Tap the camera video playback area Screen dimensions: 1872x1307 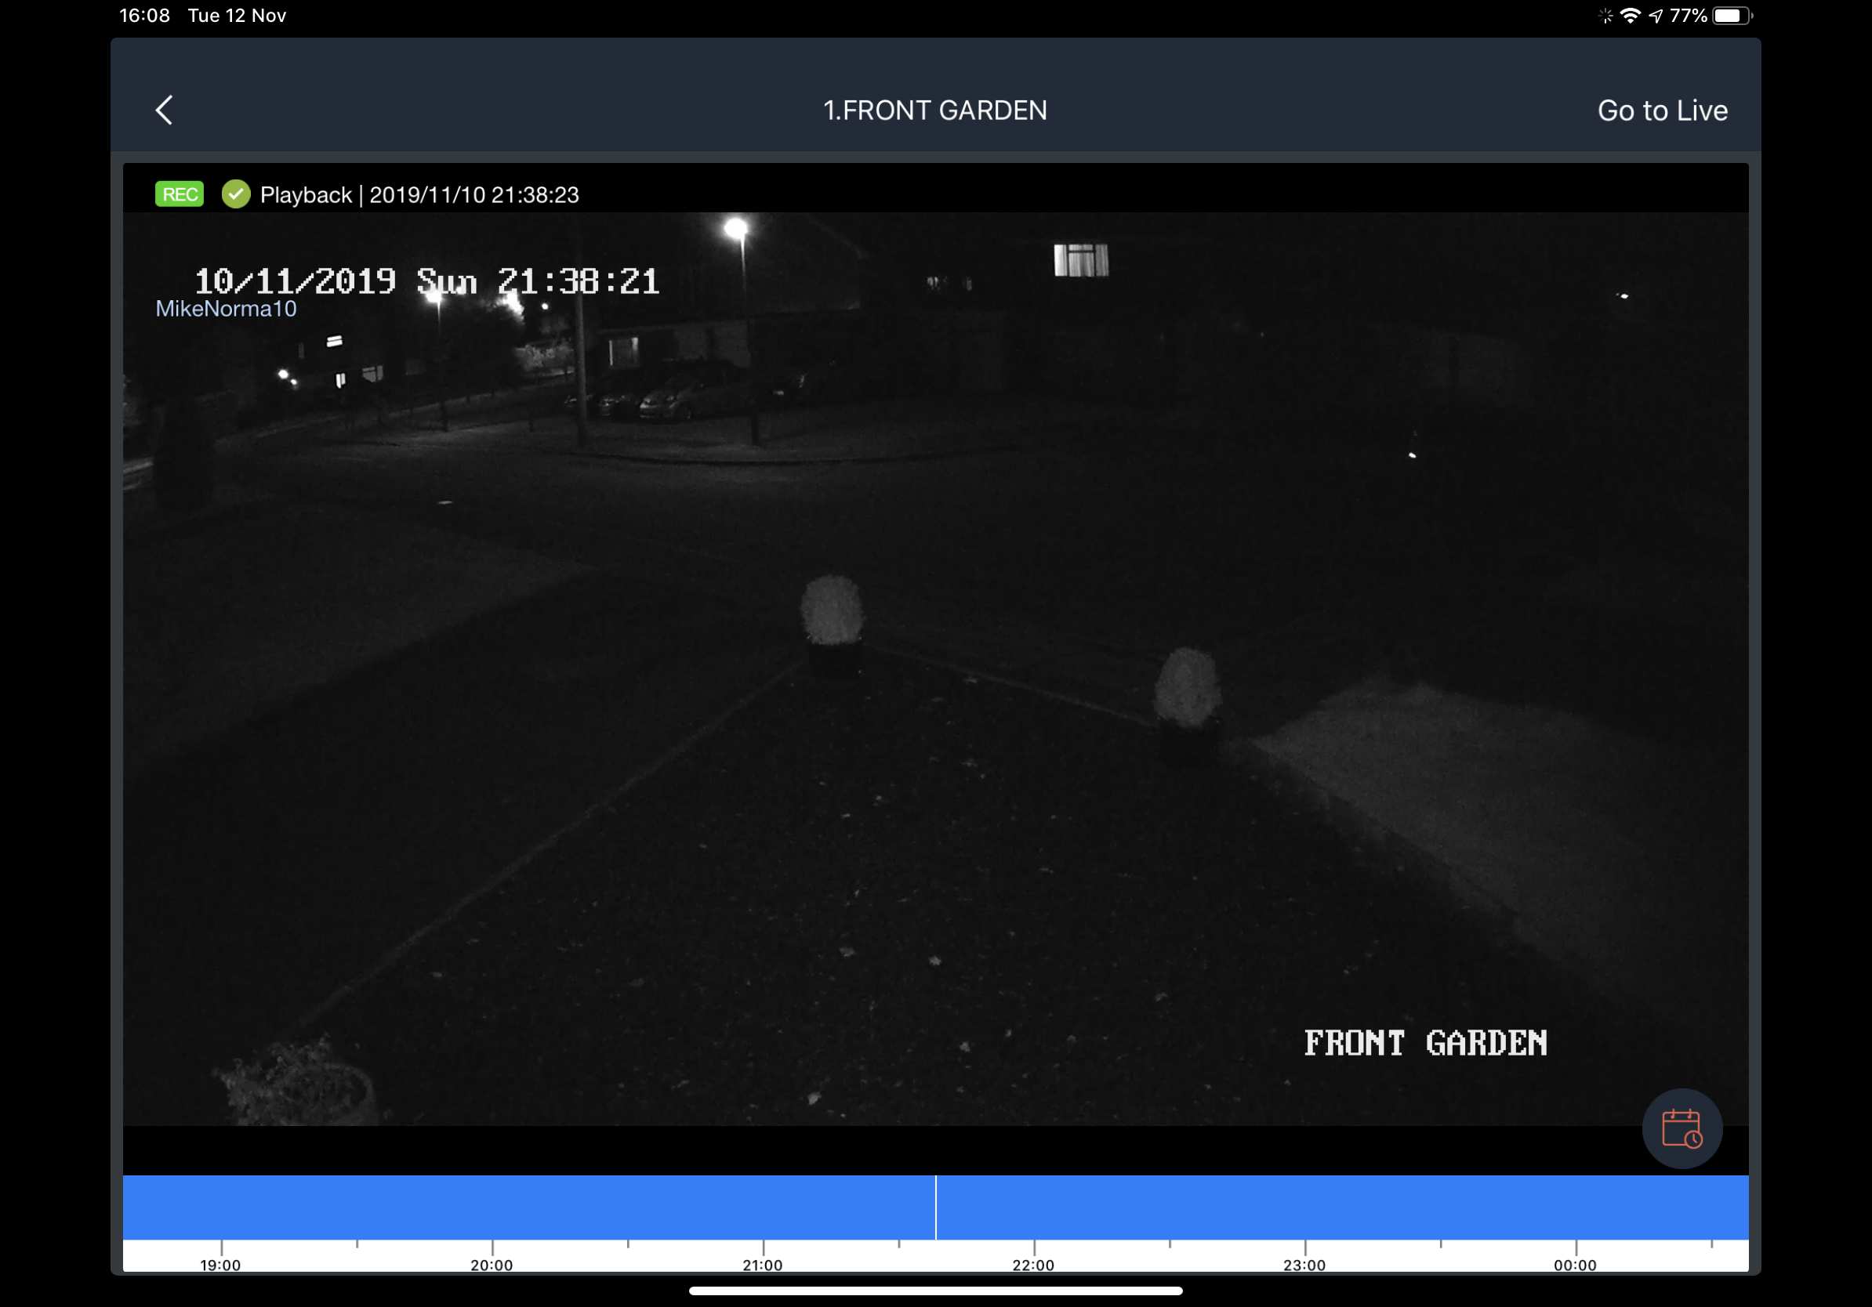[935, 668]
